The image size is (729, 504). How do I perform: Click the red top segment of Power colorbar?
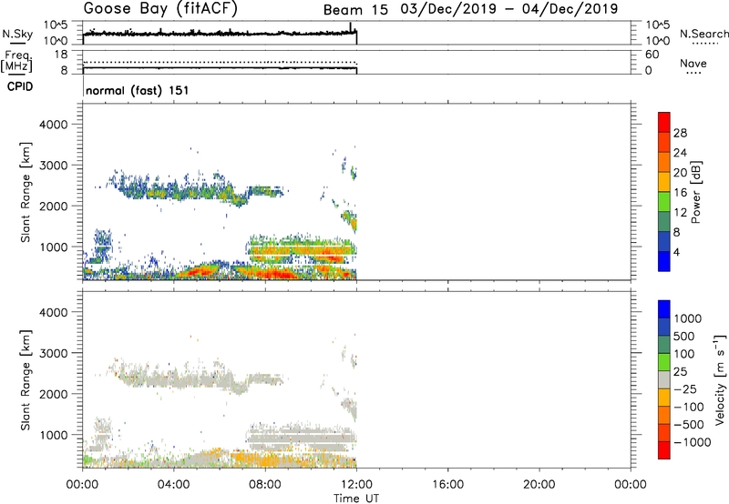(664, 122)
